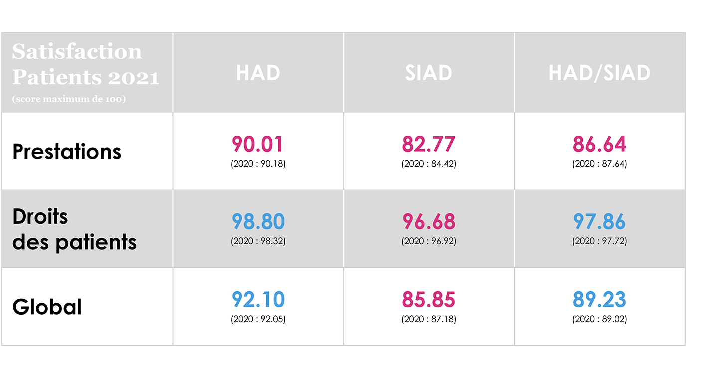This screenshot has height=380, width=717.
Task: Click the SIAD column header
Action: [x=429, y=73]
